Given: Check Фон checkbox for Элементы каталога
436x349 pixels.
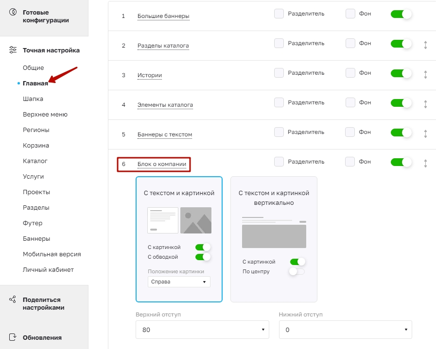Looking at the screenshot, I should (350, 102).
